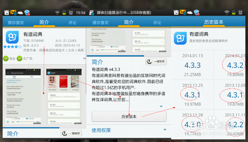Select 简介 tab in left screen
The width and height of the screenshot is (248, 142).
click(44, 22)
